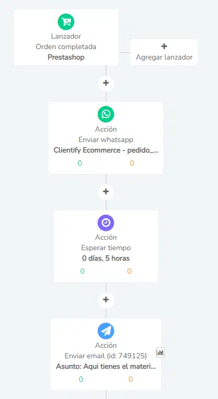Screen dimensions: 218x399
Task: Click orange counter on Esperar tiempo card
Action: tap(129, 271)
